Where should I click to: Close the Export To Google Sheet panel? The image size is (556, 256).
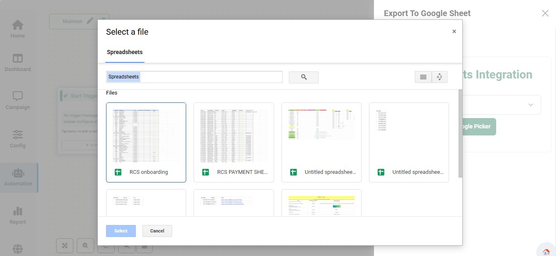pyautogui.click(x=545, y=13)
